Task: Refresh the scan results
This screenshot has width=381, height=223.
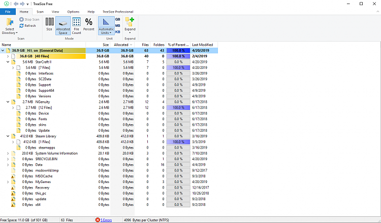Action: 27,26
